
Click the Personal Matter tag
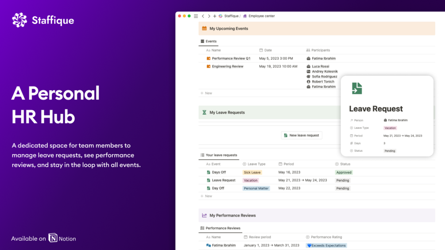[x=256, y=188]
